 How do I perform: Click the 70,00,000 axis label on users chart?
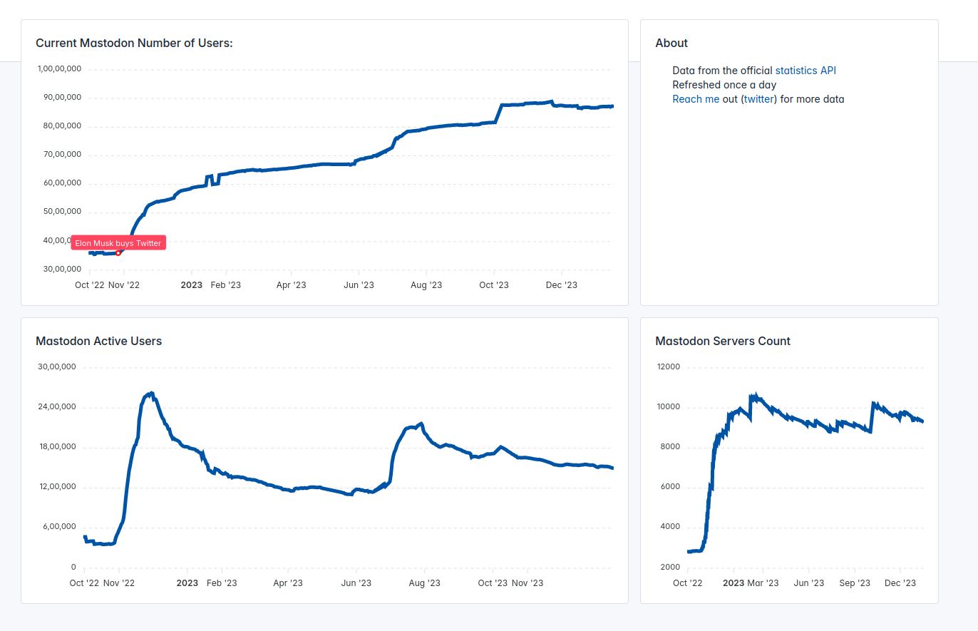(x=62, y=154)
